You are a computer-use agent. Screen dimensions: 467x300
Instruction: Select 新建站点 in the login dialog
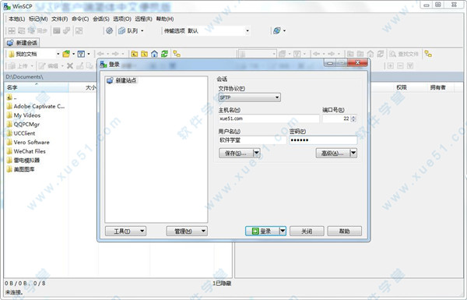(x=122, y=80)
